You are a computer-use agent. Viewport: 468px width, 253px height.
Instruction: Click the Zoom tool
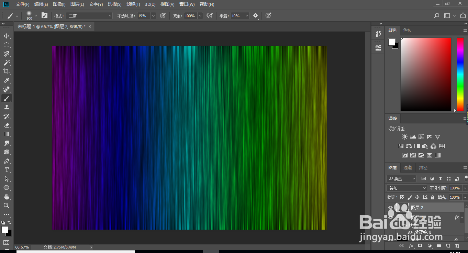pos(6,206)
